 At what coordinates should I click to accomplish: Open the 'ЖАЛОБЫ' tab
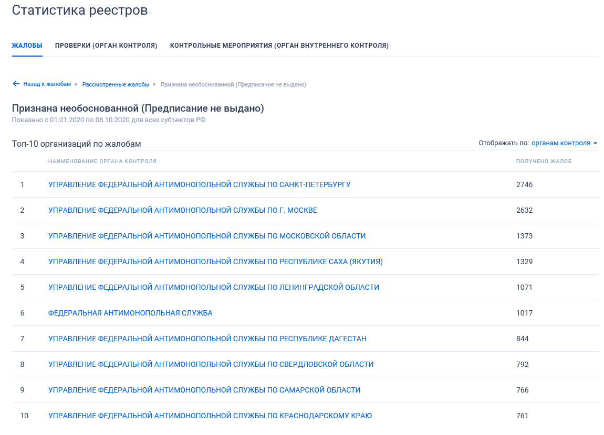point(27,46)
